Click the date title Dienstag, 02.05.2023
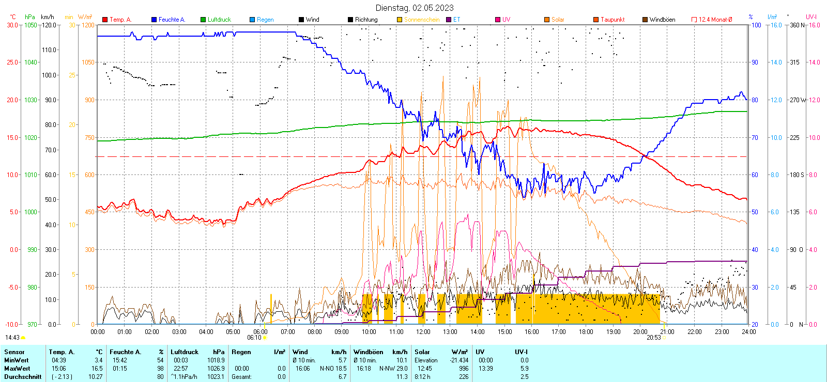The width and height of the screenshot is (827, 382). (415, 8)
